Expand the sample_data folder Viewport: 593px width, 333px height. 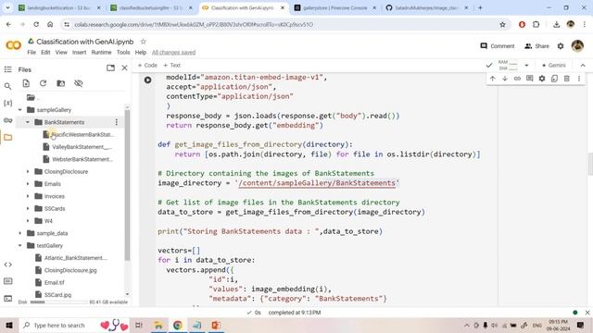tap(20, 233)
